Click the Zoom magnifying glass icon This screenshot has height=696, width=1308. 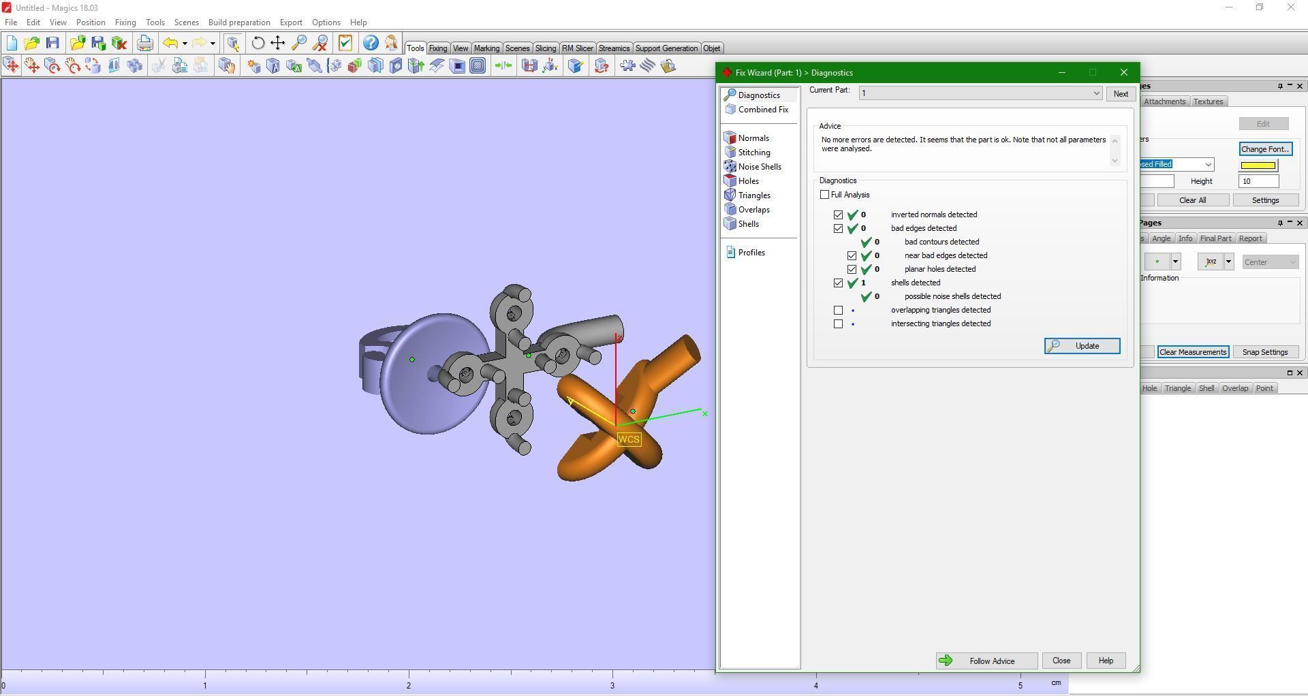coord(299,43)
